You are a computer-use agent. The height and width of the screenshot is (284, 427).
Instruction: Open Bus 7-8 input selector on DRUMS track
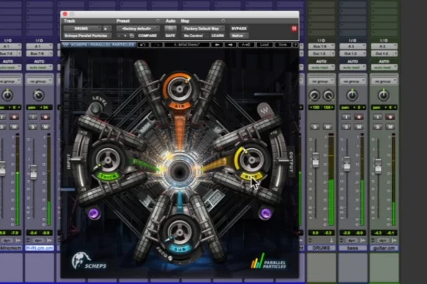point(321,47)
